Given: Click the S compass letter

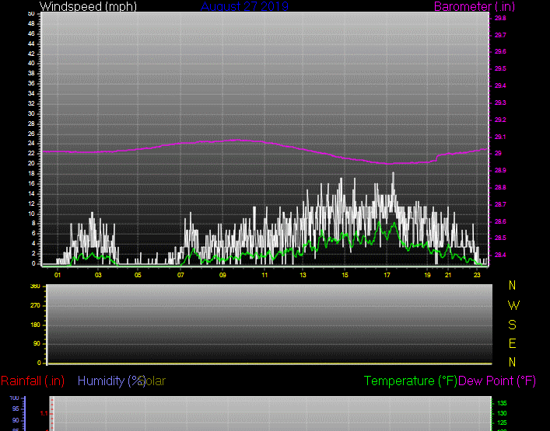Looking at the screenshot, I should point(513,325).
